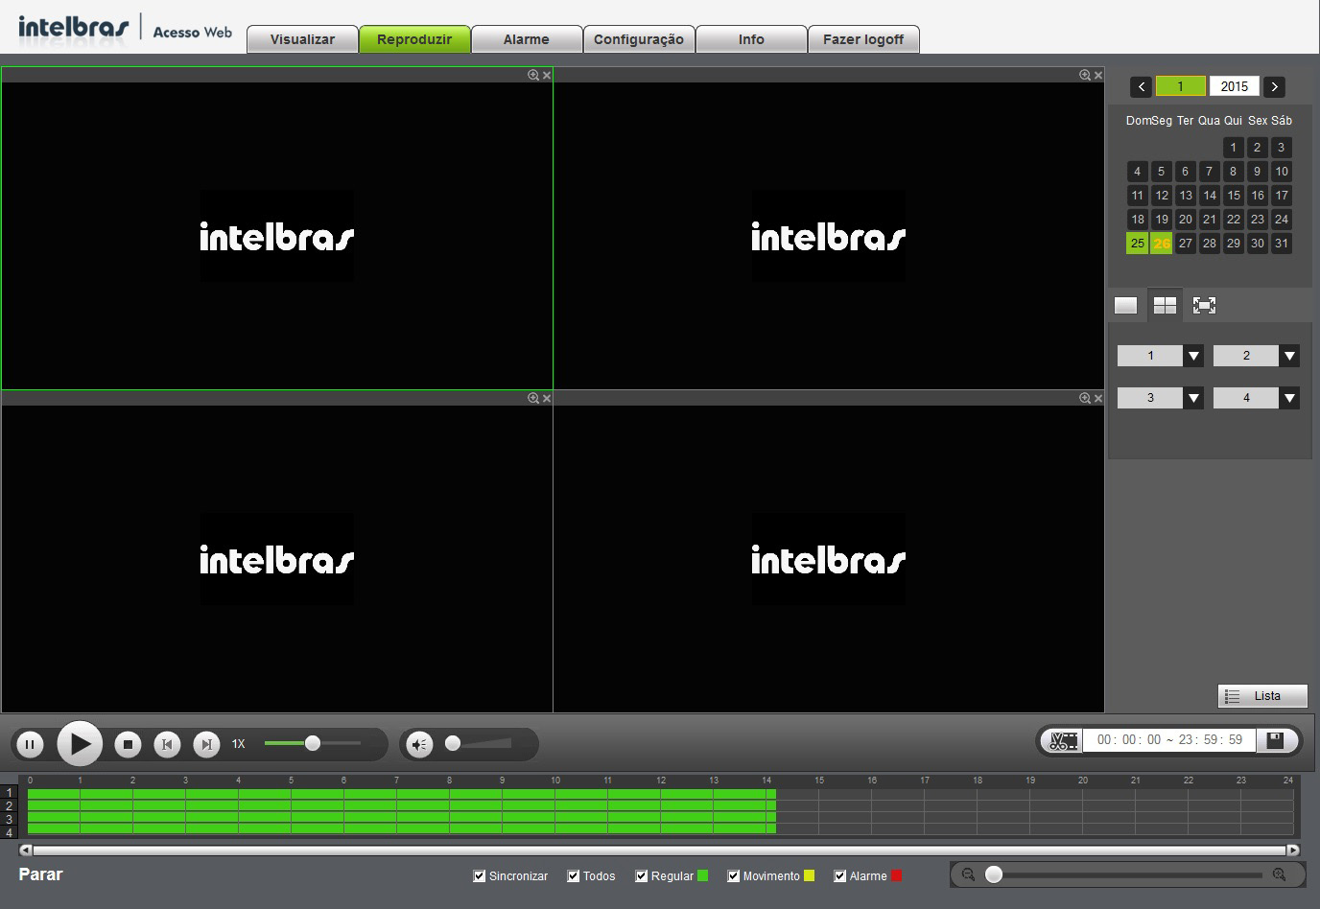Toggle the Sincronizar checkbox
The width and height of the screenshot is (1320, 909).
pos(480,875)
